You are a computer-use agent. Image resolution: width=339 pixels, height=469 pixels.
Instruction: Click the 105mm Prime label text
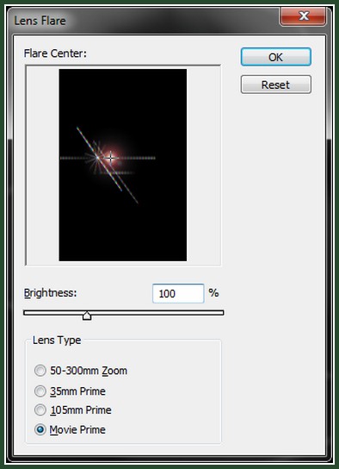coord(81,410)
